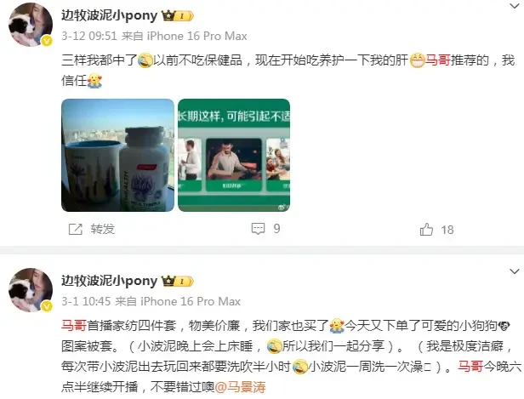
Task: Expand the first post's chevron menu
Action: (x=514, y=6)
